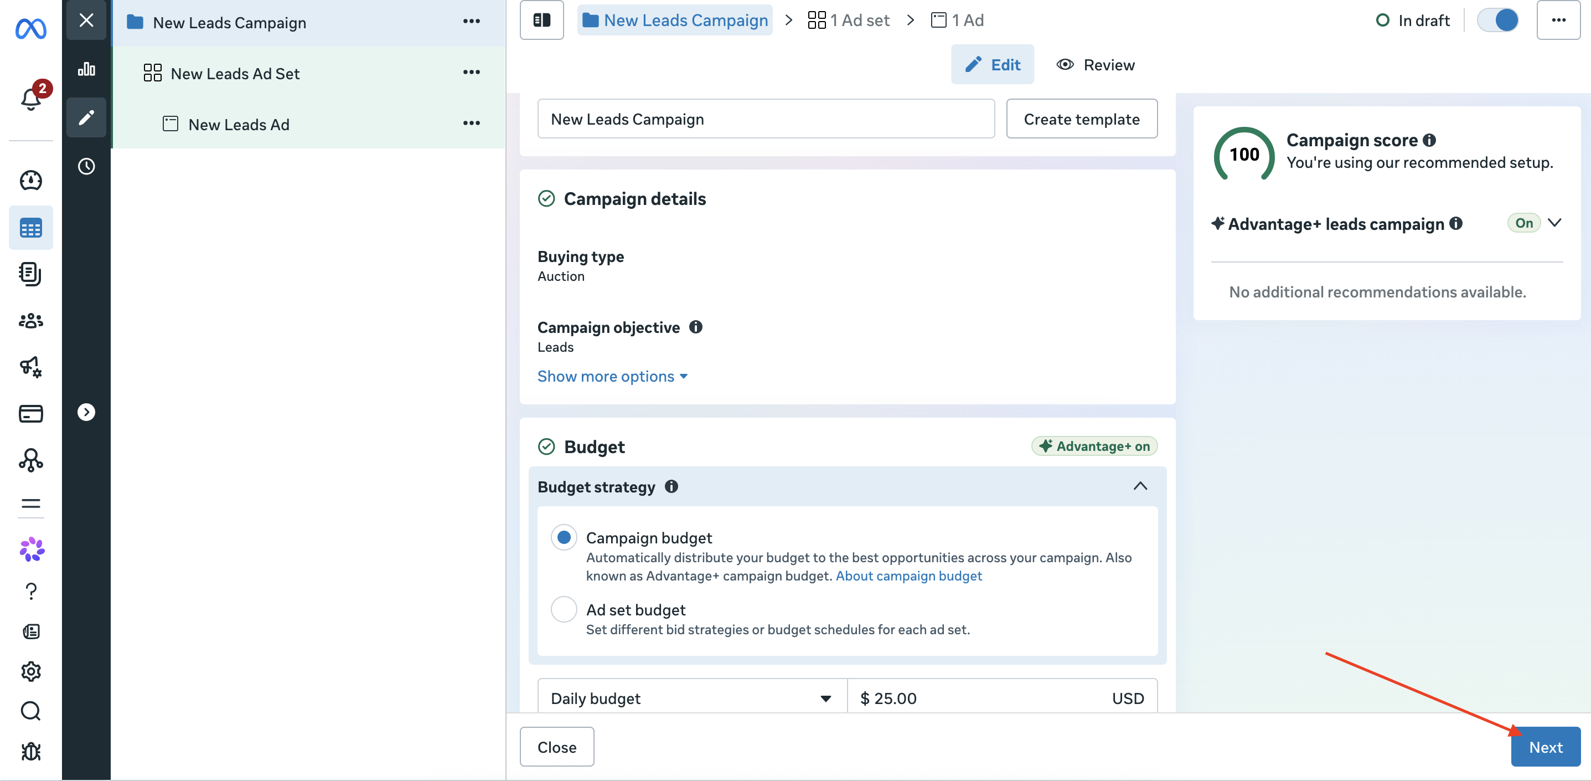Screen dimensions: 1591x781
Task: Open billing and payments card icon
Action: pos(31,413)
